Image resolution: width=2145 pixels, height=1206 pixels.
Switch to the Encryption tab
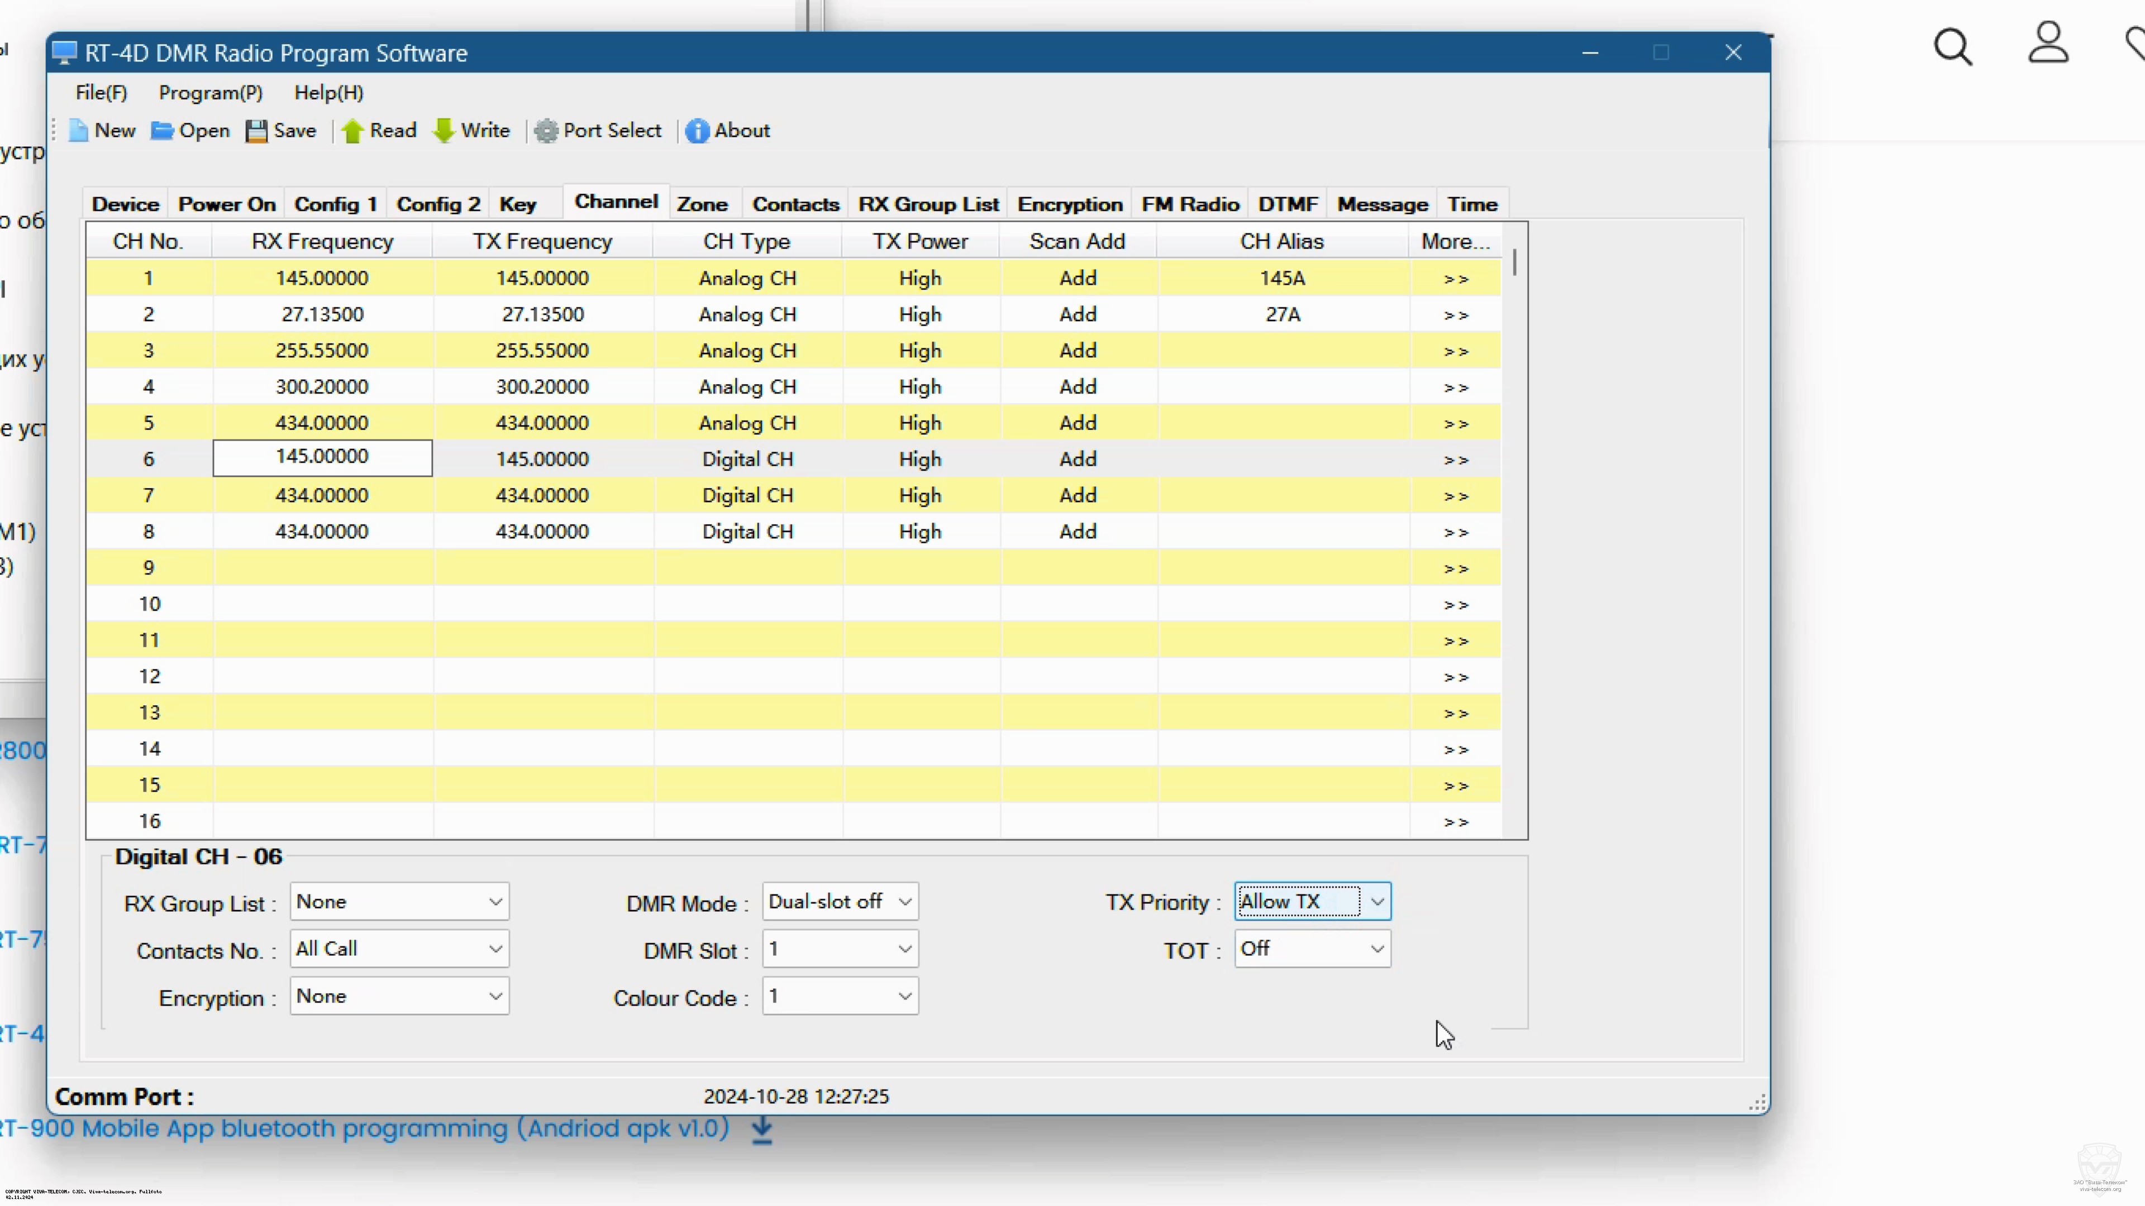point(1069,204)
